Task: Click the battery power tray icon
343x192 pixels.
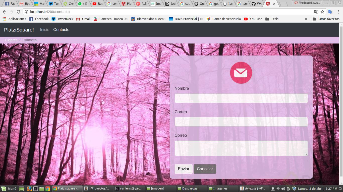Action: 289,189
